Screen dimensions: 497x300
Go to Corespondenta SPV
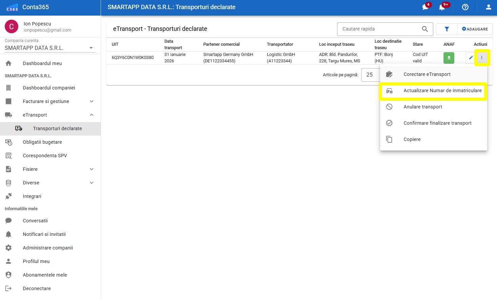point(45,156)
